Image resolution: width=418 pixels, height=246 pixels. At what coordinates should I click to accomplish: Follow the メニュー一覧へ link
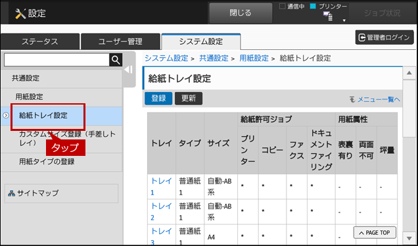[379, 99]
